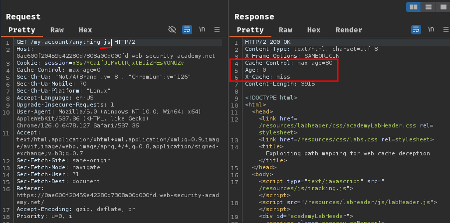Click Sec-Fetch-Mode: navigate line
The height and width of the screenshot is (223, 450).
pyautogui.click(x=58, y=167)
